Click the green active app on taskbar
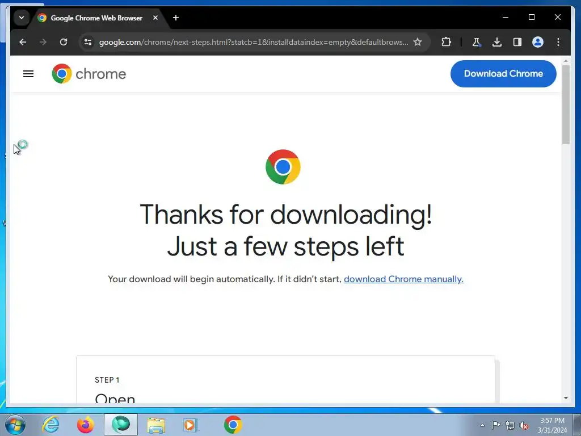The width and height of the screenshot is (581, 436). [121, 425]
